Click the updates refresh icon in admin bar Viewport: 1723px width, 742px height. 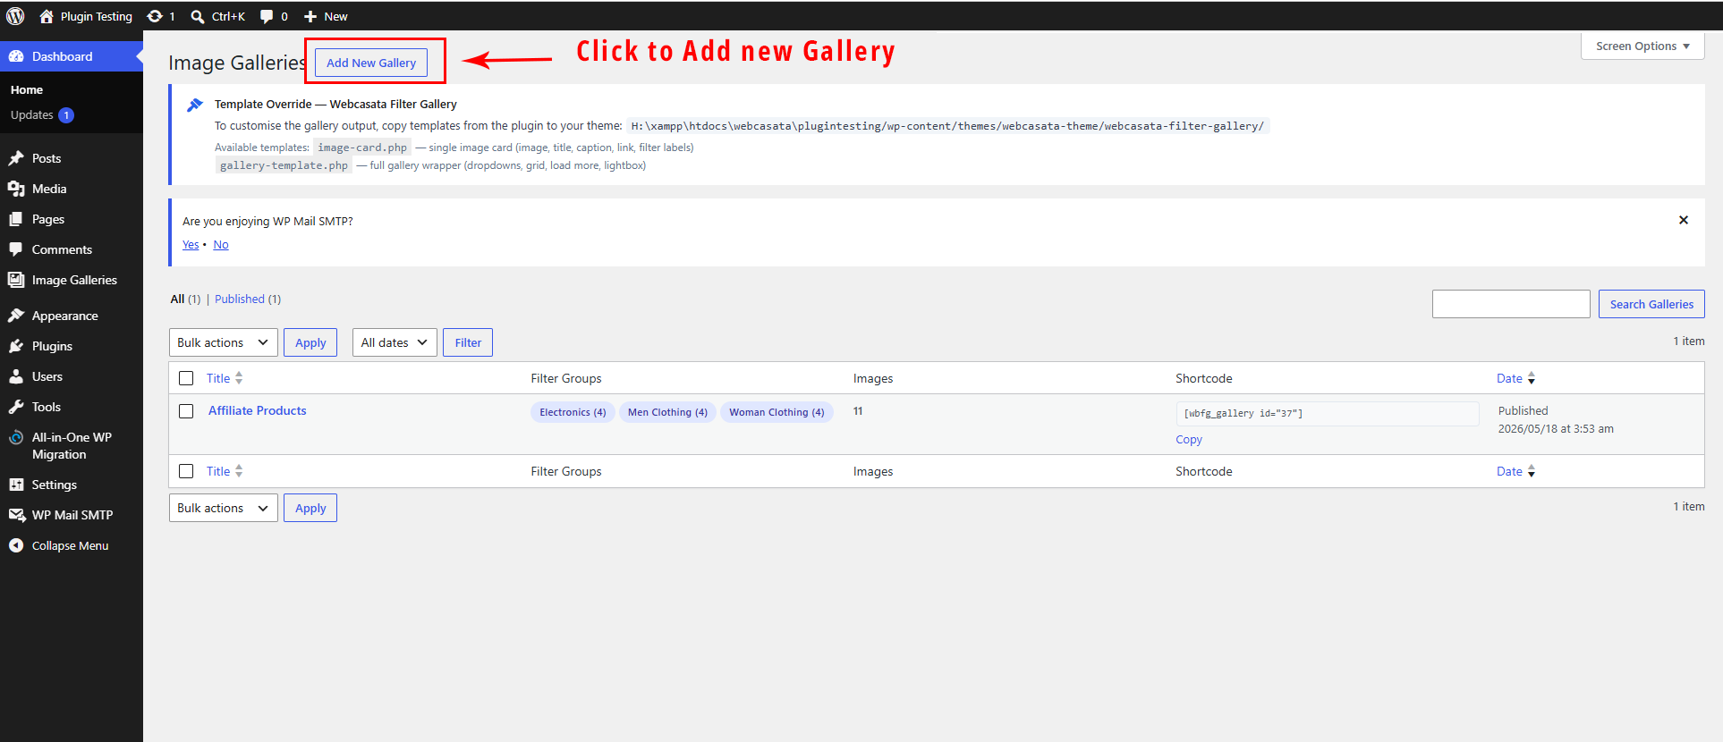[155, 16]
